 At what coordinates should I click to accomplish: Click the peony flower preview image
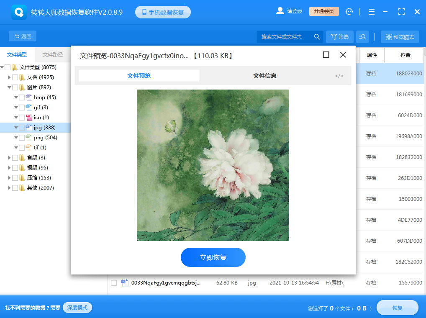(213, 165)
